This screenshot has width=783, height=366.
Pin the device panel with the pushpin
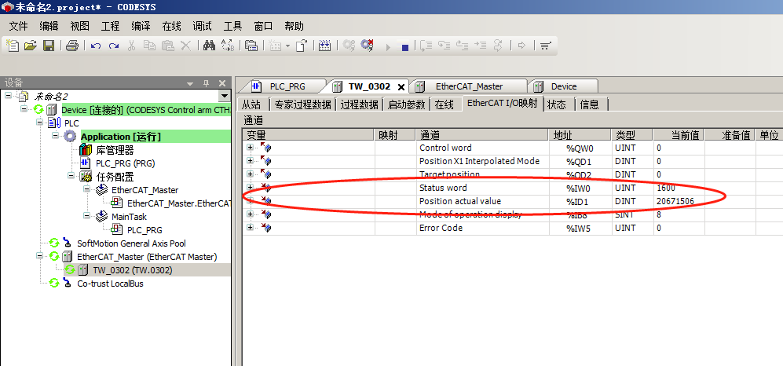point(206,83)
